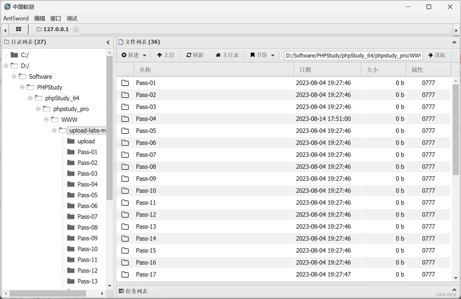Open the 编辑 menu

click(x=40, y=18)
